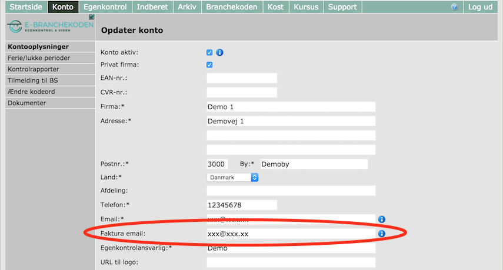
Task: Select the Konto menu tab
Action: 63,7
